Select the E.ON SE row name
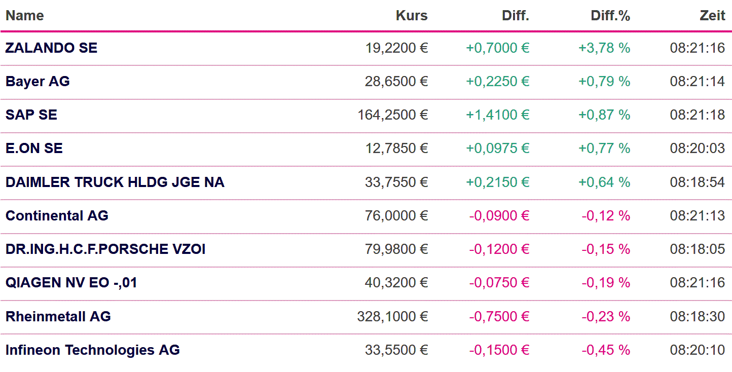Screen dimensions: 732x372 (34, 148)
